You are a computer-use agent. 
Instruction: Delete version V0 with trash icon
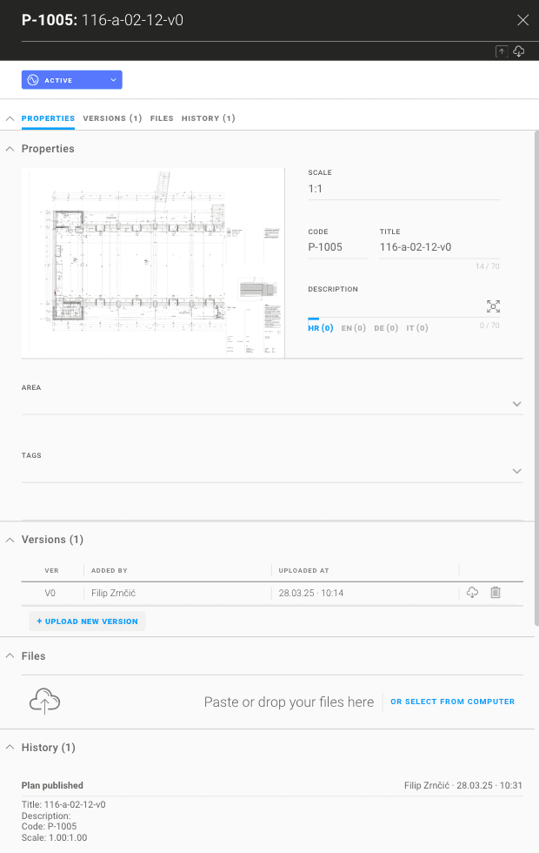pos(496,593)
